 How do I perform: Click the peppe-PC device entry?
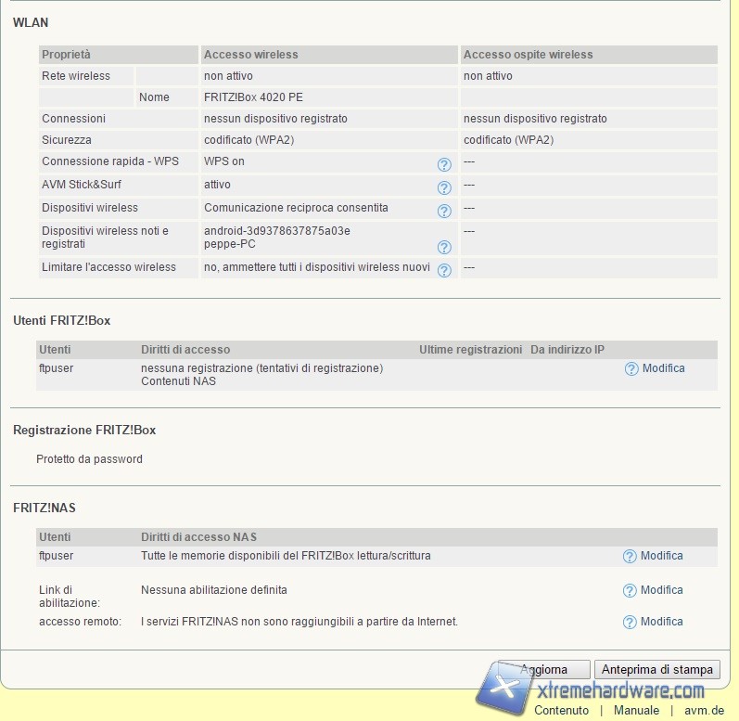point(230,244)
